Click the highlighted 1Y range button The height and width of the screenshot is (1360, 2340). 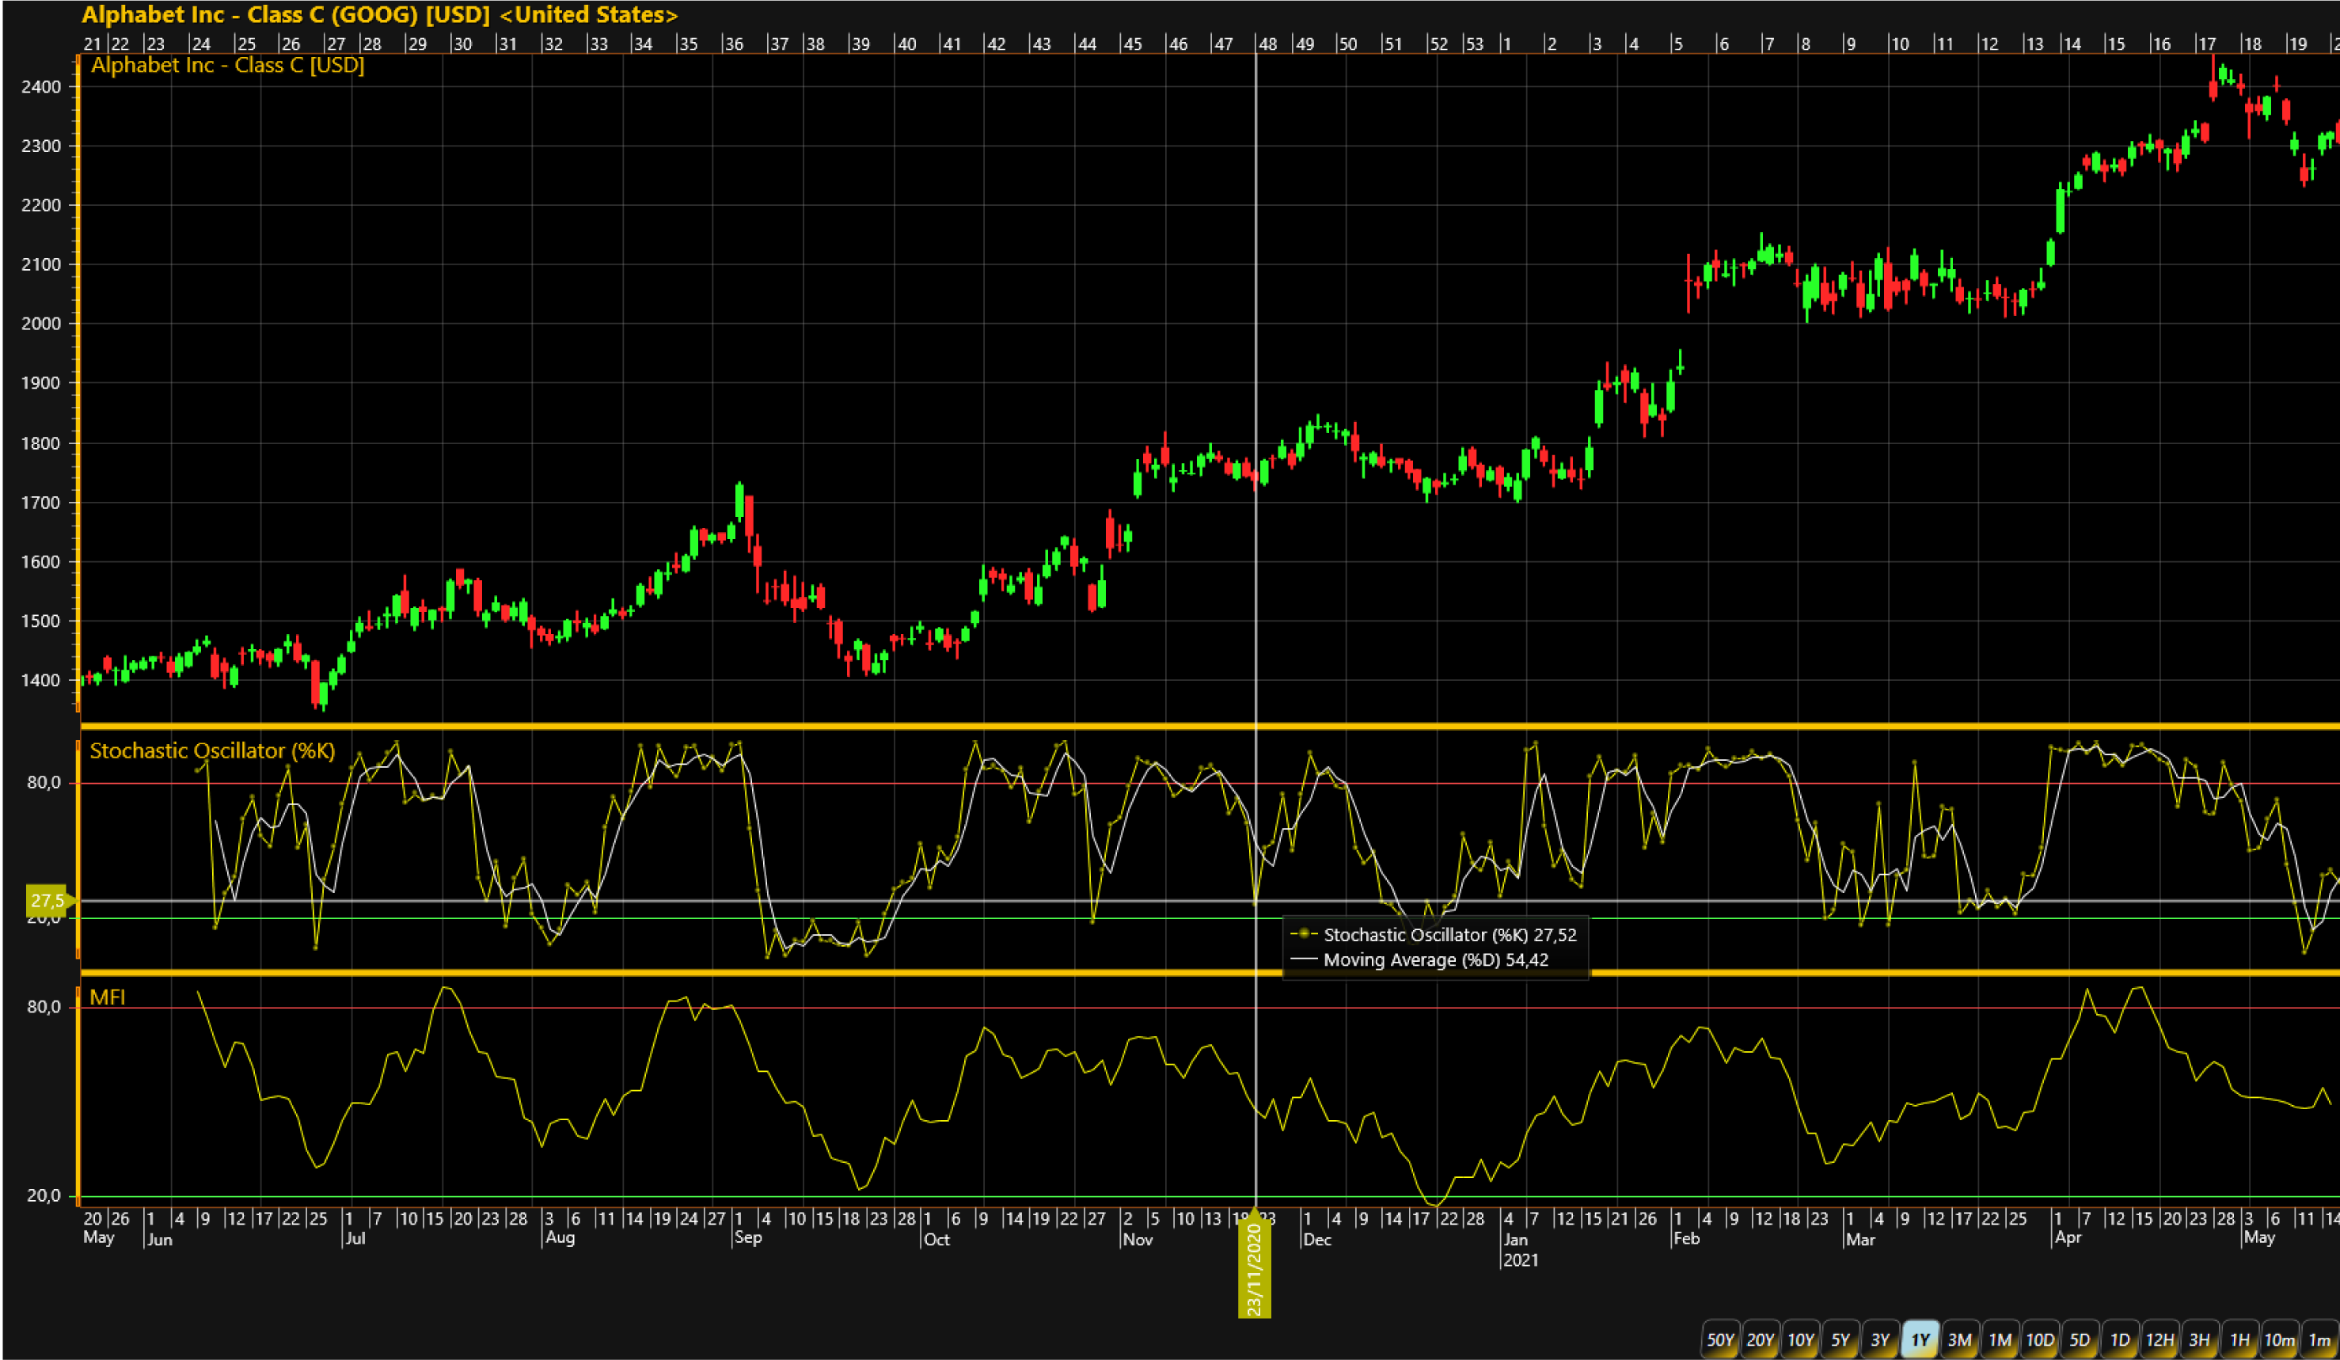point(1920,1339)
